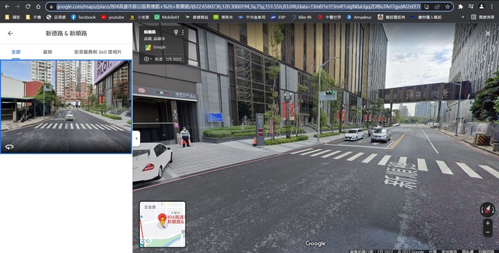Click the browser forward arrow

pyautogui.click(x=17, y=6)
